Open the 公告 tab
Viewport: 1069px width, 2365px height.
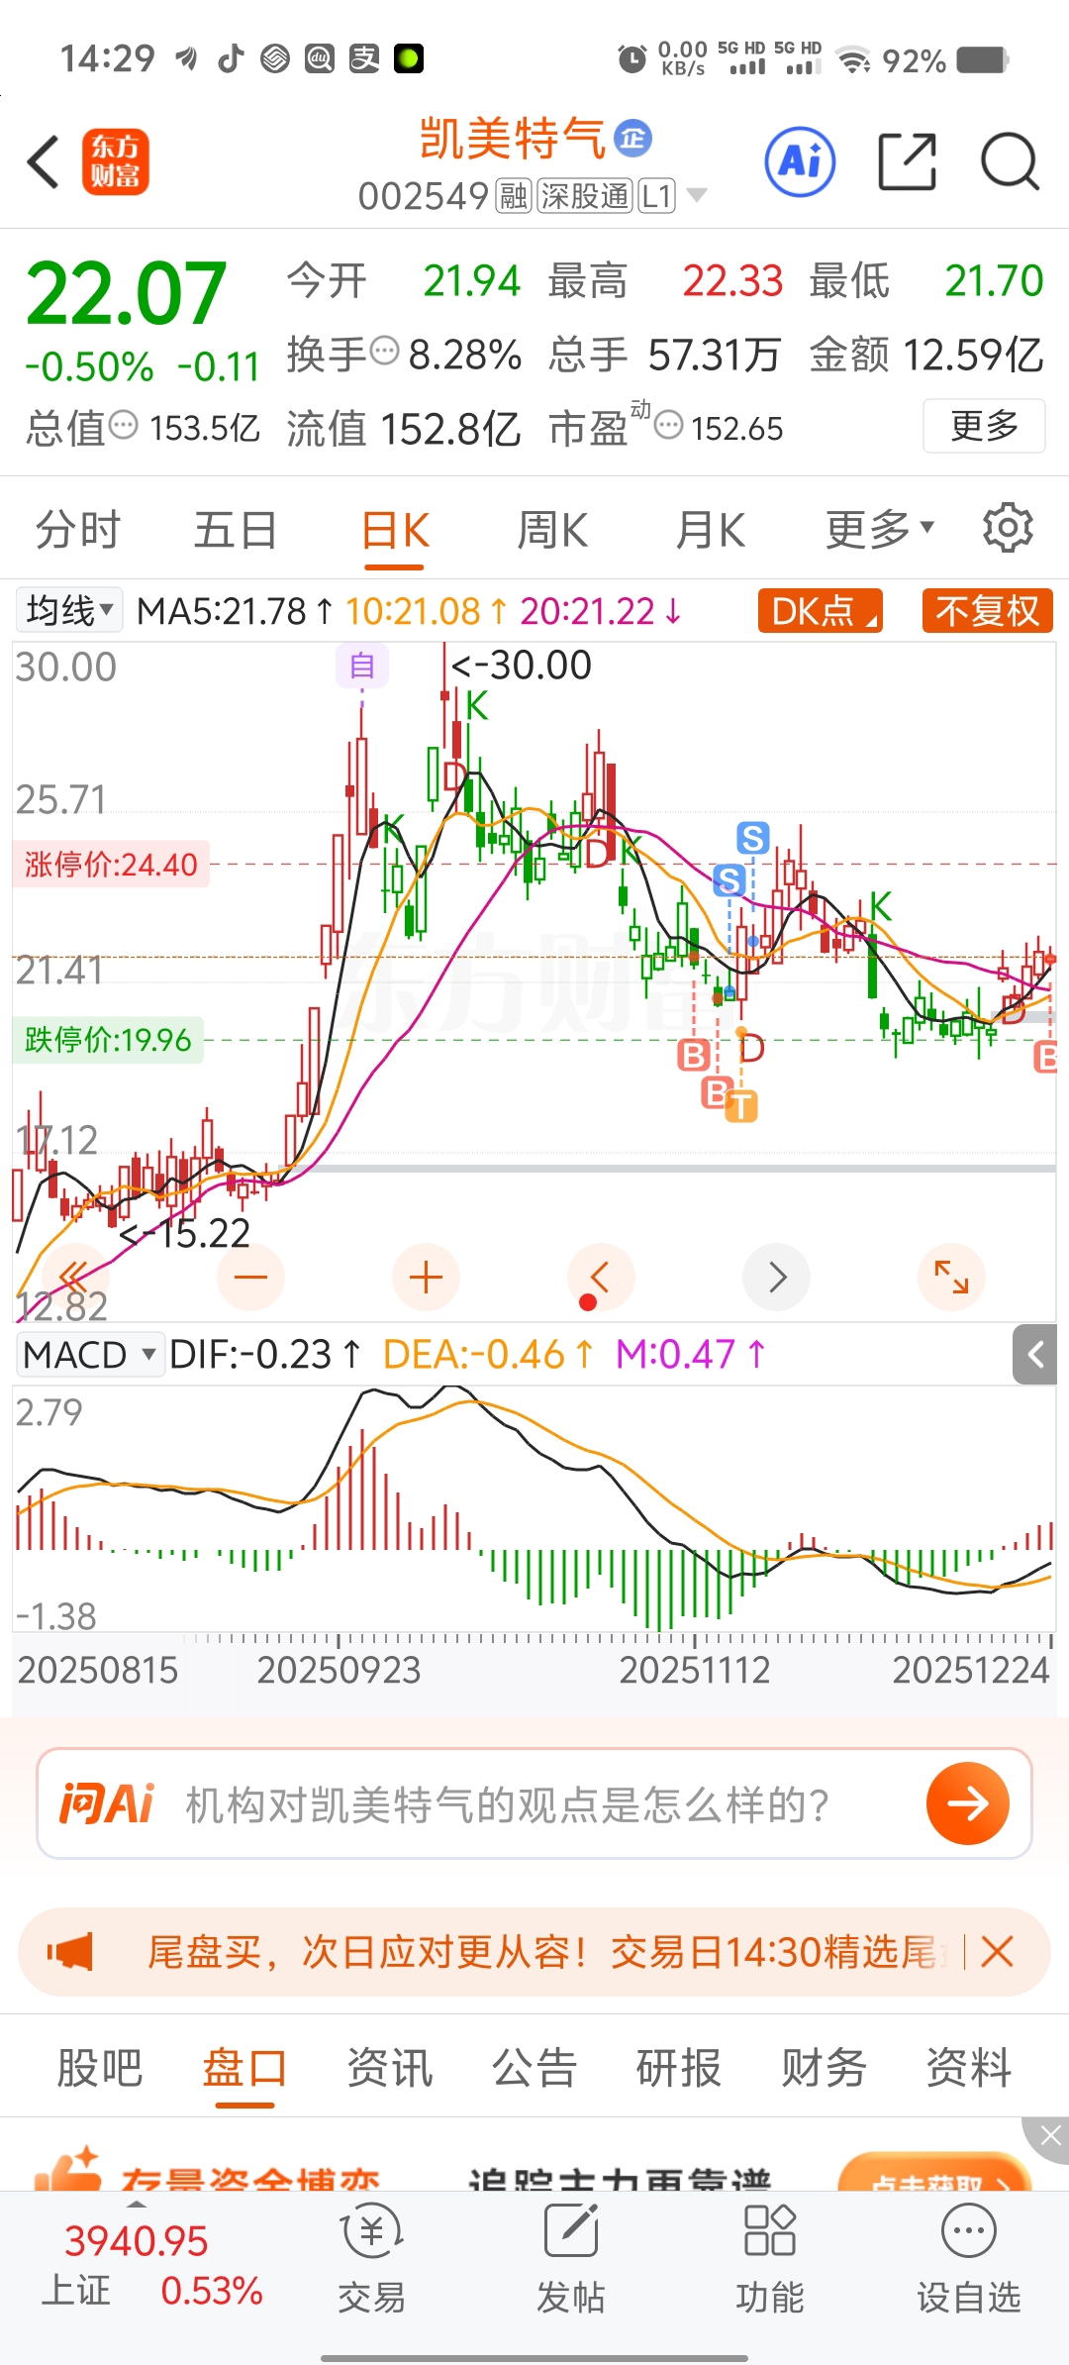(x=534, y=2068)
